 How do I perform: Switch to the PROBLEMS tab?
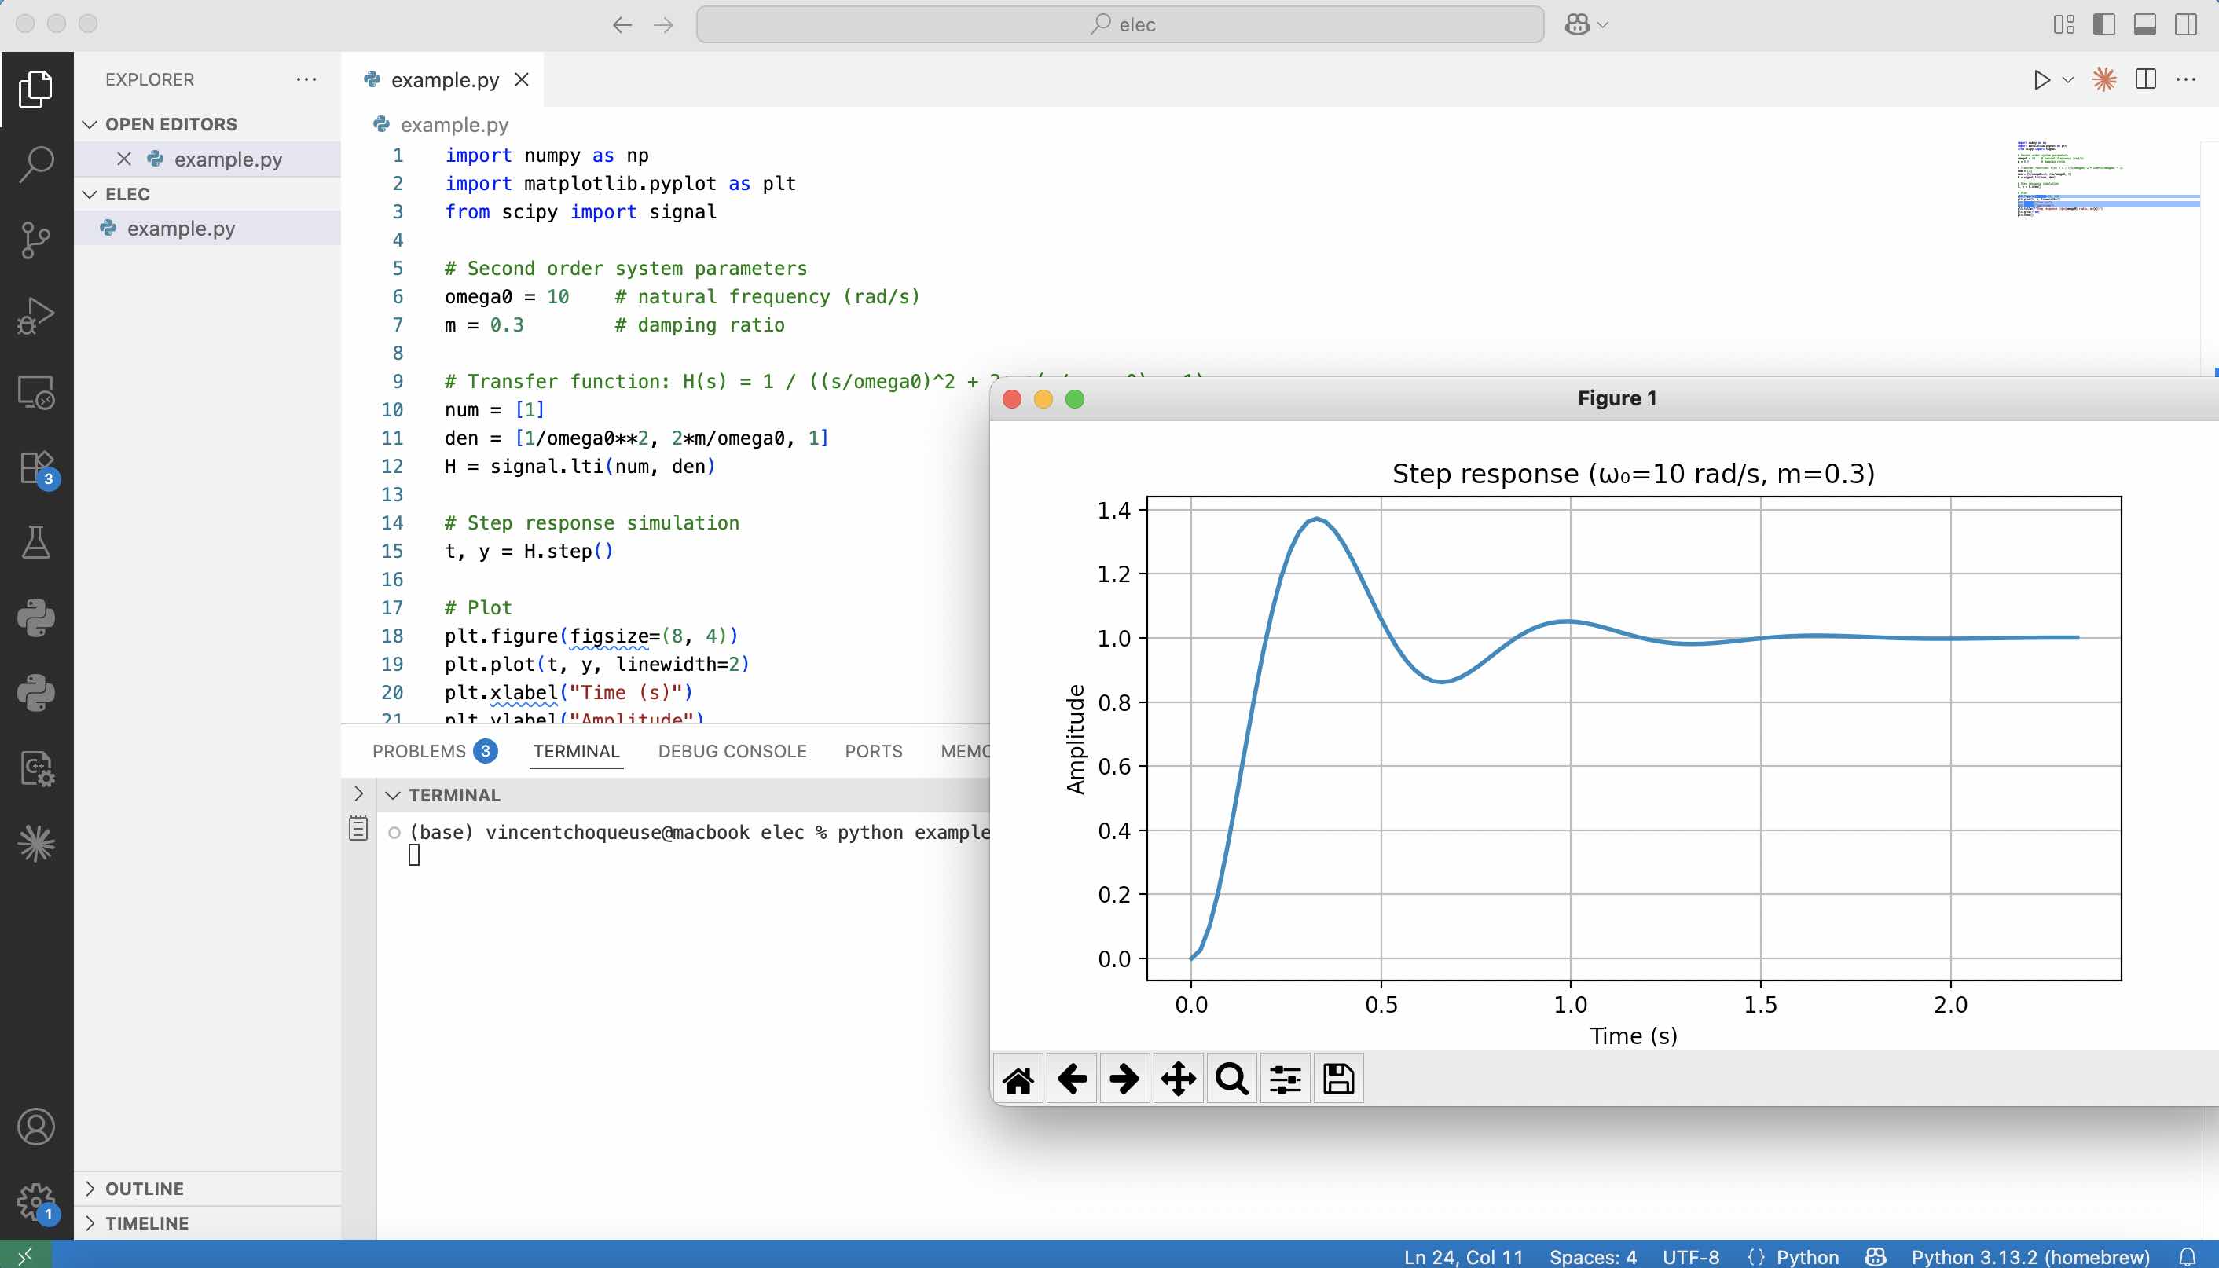point(419,751)
